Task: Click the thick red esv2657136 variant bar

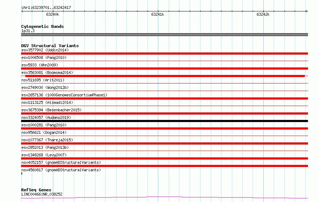Action: [x=164, y=99]
